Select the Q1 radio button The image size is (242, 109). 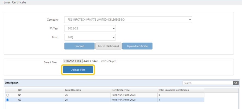tap(7, 95)
